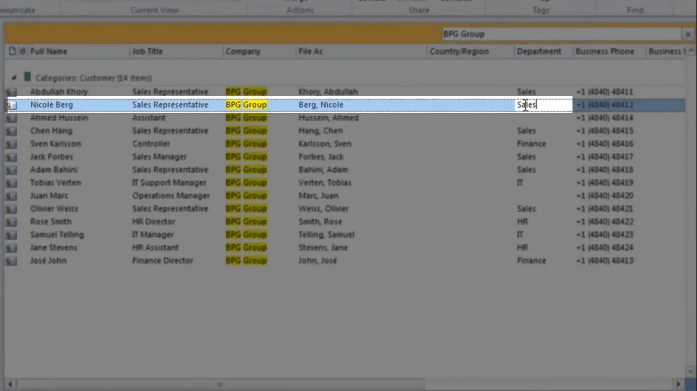The width and height of the screenshot is (697, 391).
Task: Click Finance department for Sven Karlsson
Action: [531, 144]
